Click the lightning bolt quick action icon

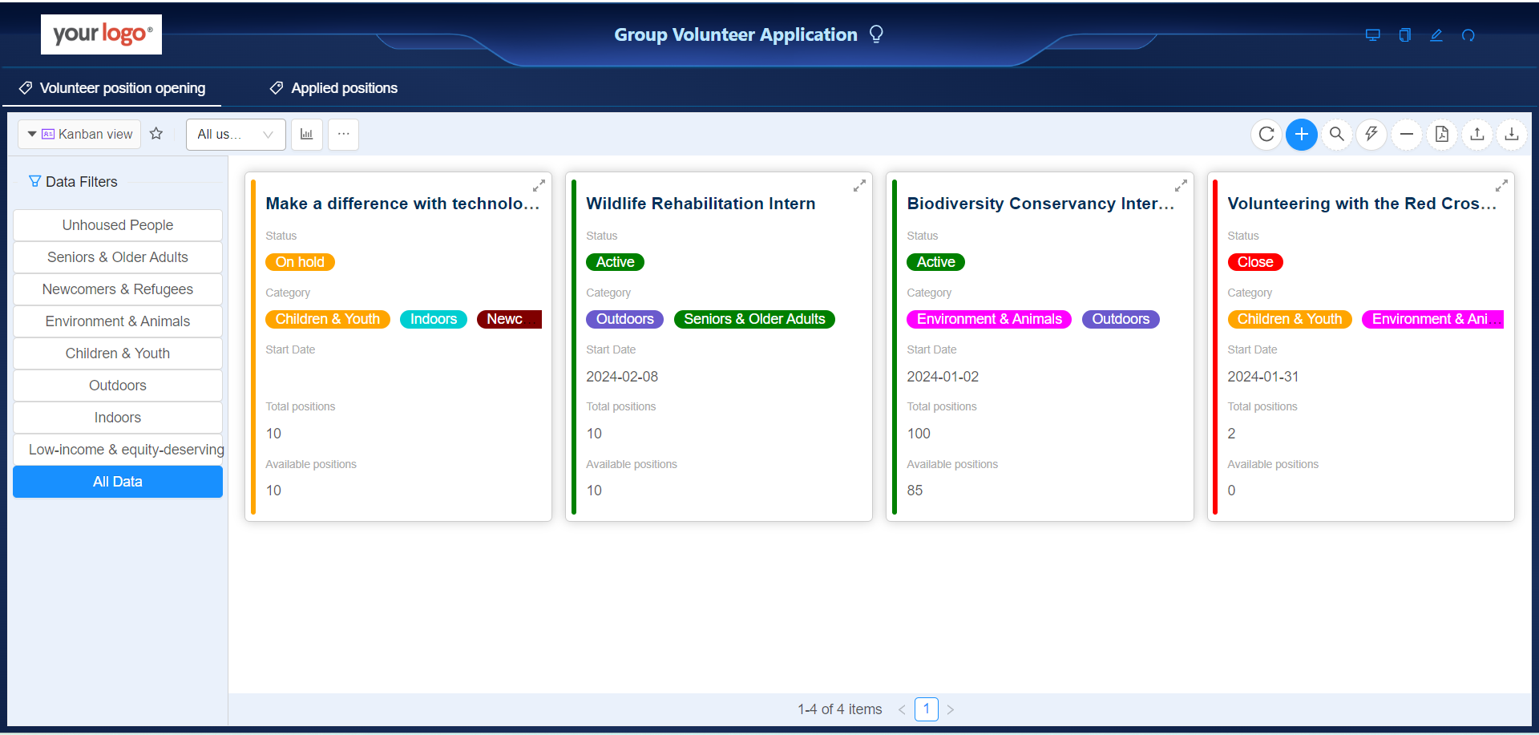click(1371, 135)
